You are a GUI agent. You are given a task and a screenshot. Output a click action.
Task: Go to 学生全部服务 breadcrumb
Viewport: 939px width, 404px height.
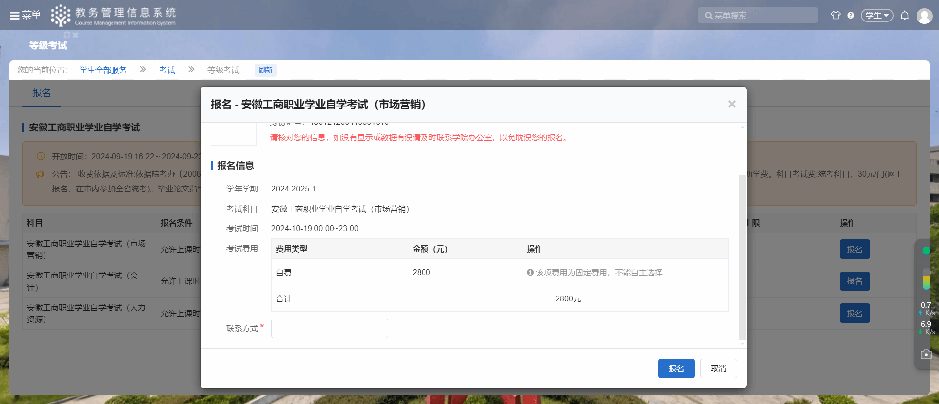(103, 70)
